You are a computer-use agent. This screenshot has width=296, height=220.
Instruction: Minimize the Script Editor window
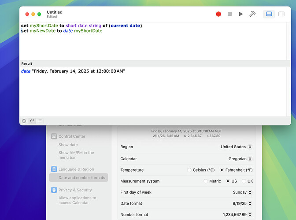coord(33,14)
